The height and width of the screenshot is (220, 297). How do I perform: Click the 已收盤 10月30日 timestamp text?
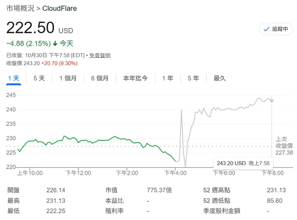point(45,55)
